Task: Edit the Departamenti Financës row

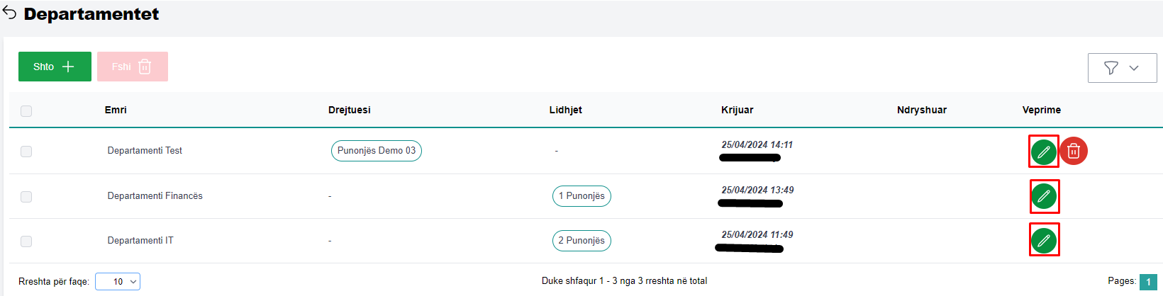Action: pos(1044,196)
